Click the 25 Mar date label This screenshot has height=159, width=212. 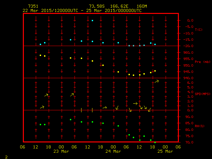click(x=165, y=151)
